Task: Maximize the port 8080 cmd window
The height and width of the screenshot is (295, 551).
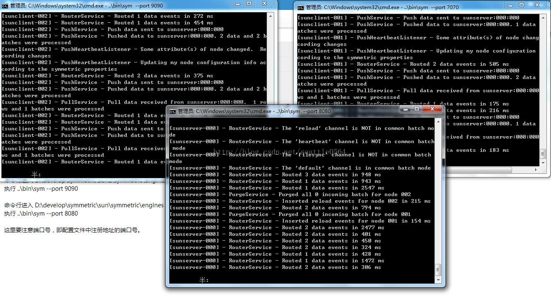Action: click(417, 109)
